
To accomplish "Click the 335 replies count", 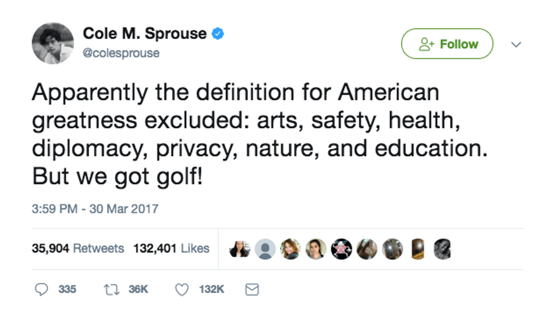I will coord(67,289).
